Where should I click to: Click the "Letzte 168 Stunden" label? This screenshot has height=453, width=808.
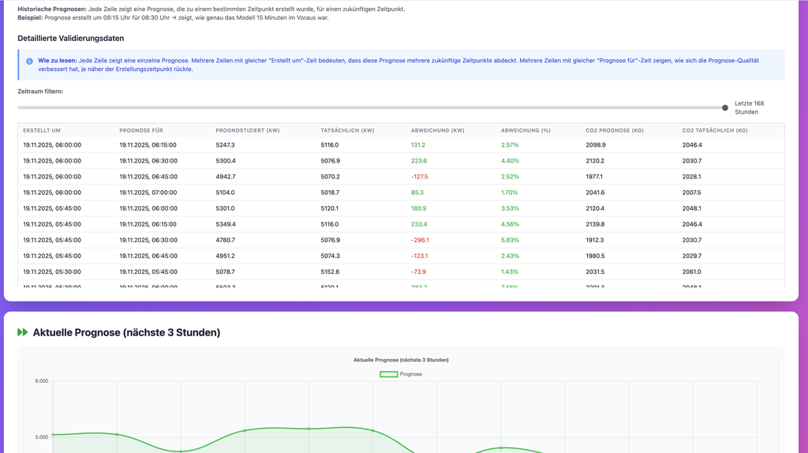749,107
